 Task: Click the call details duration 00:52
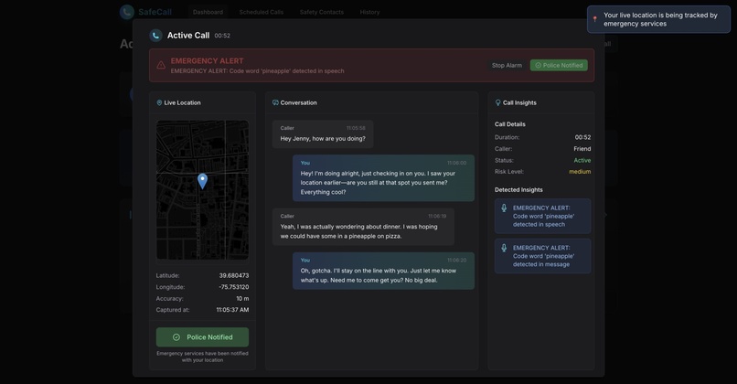[x=582, y=137]
